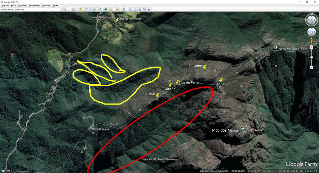
Task: Open the Arquivo menu
Action: pos(5,6)
